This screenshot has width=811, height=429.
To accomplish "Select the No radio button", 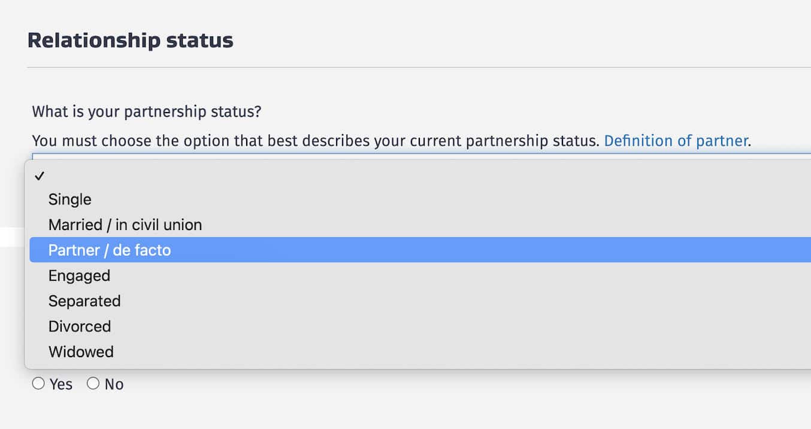I will 93,383.
